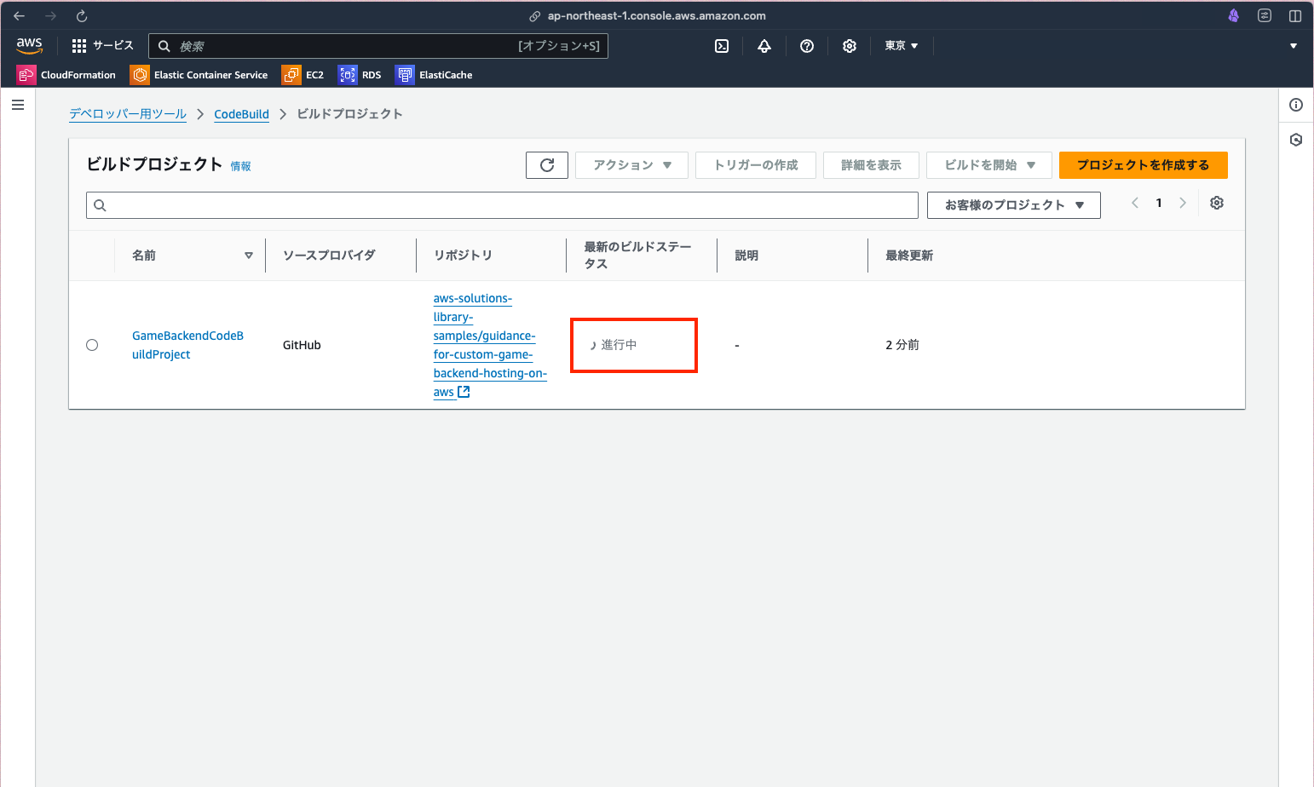Open the purple browser extension icon
The height and width of the screenshot is (787, 1314).
[x=1233, y=16]
